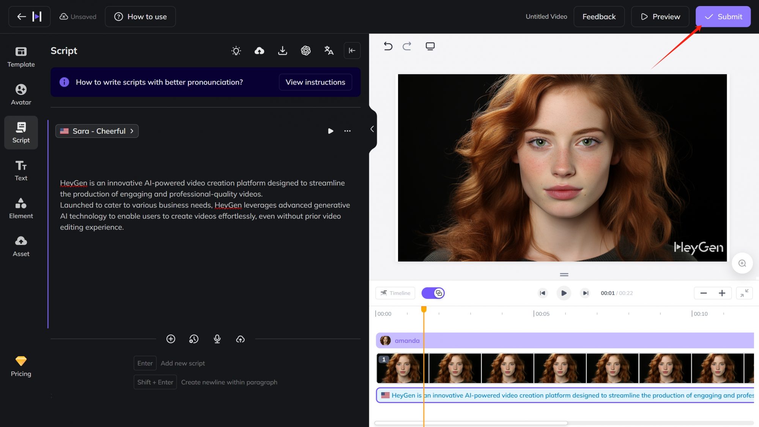Play the timeline

(x=564, y=293)
